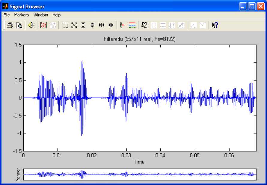This screenshot has width=267, height=185.
Task: Activate the Mouse Zoom tool
Action: pyautogui.click(x=65, y=25)
